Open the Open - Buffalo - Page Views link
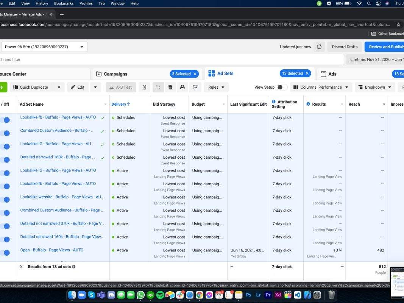Screen dimensions: 404x303 pyautogui.click(x=52, y=250)
